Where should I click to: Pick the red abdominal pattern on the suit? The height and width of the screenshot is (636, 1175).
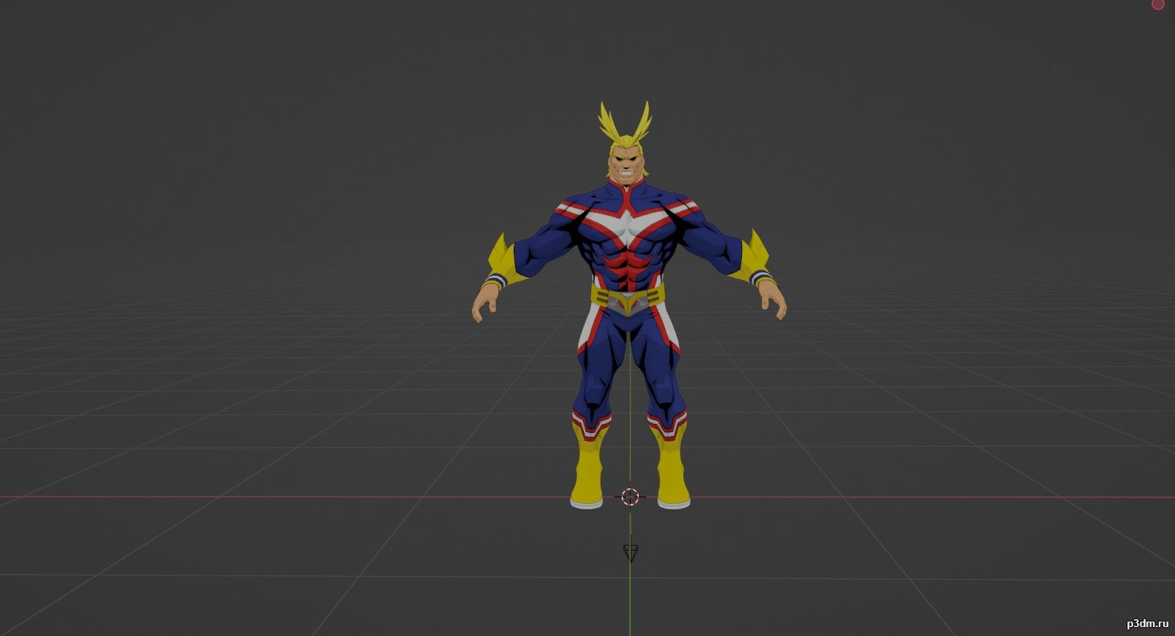pyautogui.click(x=628, y=268)
